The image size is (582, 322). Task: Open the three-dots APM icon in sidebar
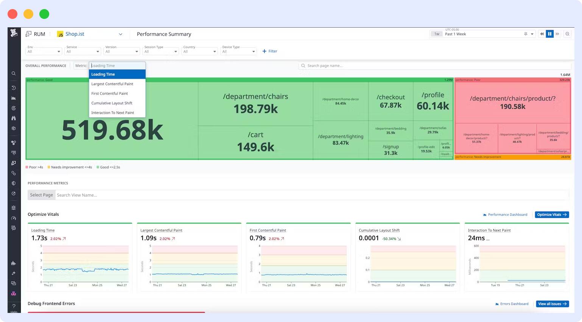(14, 143)
